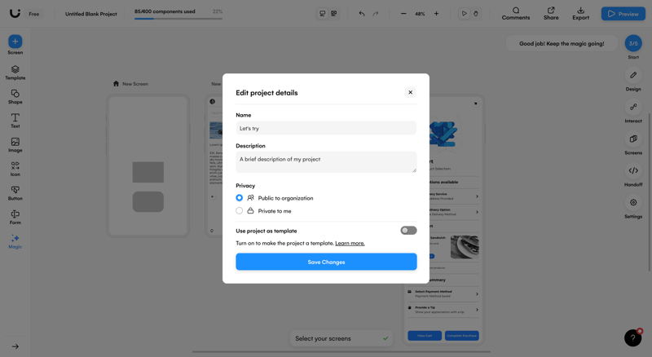Open the Icon library tool
Image resolution: width=652 pixels, height=357 pixels.
(x=15, y=169)
